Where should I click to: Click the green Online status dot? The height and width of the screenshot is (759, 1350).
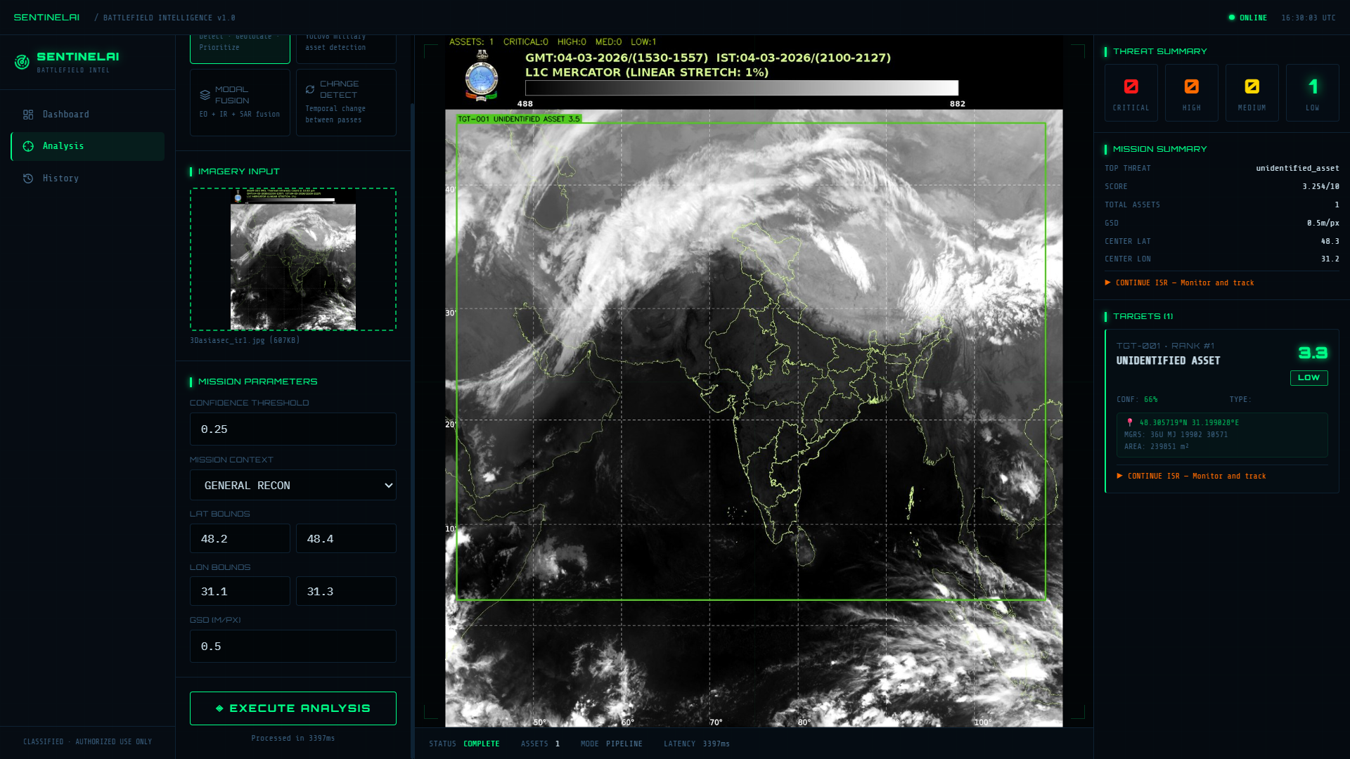point(1232,18)
